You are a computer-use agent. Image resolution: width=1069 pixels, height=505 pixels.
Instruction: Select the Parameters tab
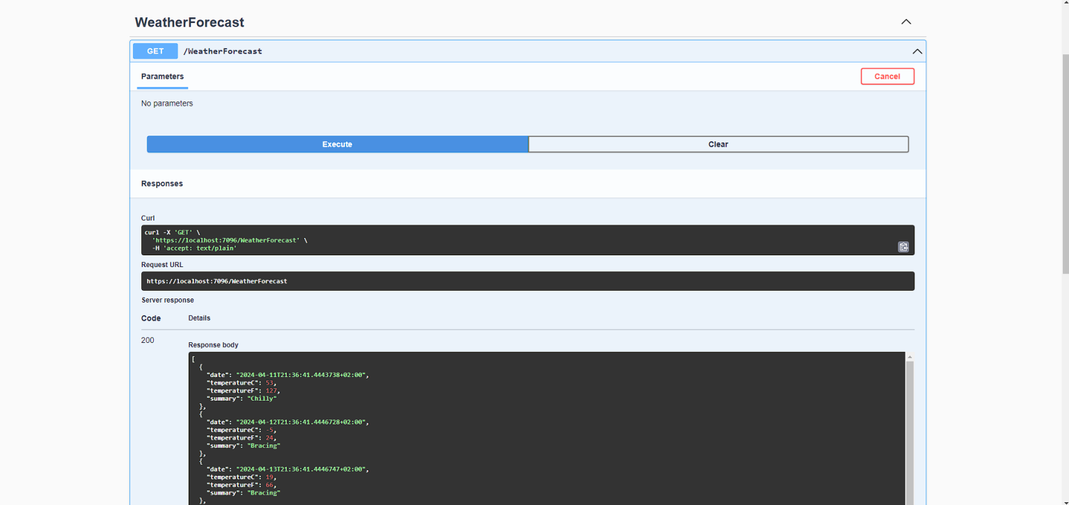click(x=162, y=77)
